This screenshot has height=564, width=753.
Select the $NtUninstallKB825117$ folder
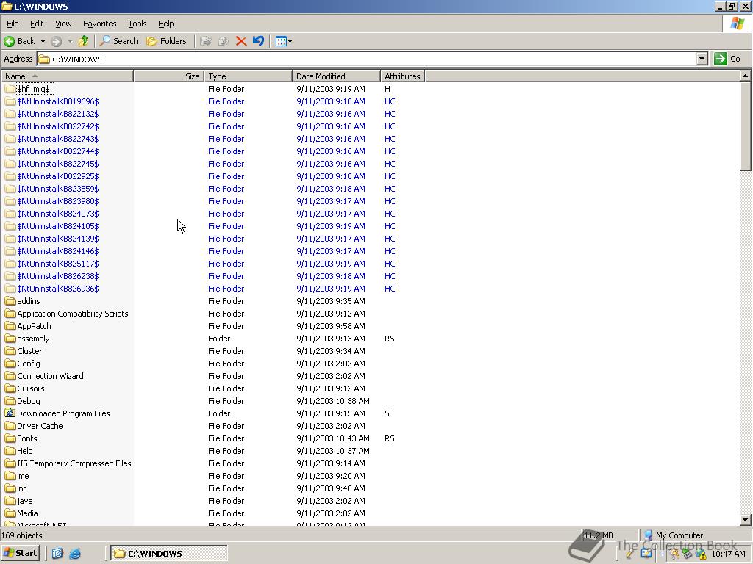(52, 264)
